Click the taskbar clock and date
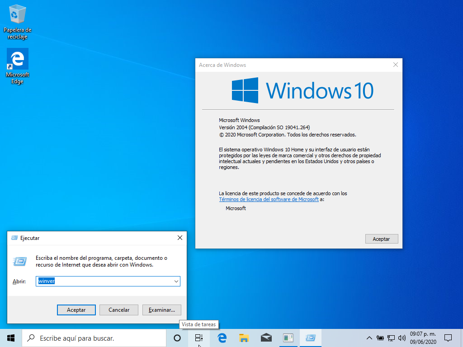 click(x=423, y=338)
